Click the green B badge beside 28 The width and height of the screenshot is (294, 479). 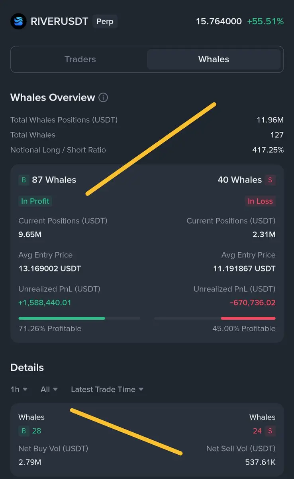click(24, 431)
